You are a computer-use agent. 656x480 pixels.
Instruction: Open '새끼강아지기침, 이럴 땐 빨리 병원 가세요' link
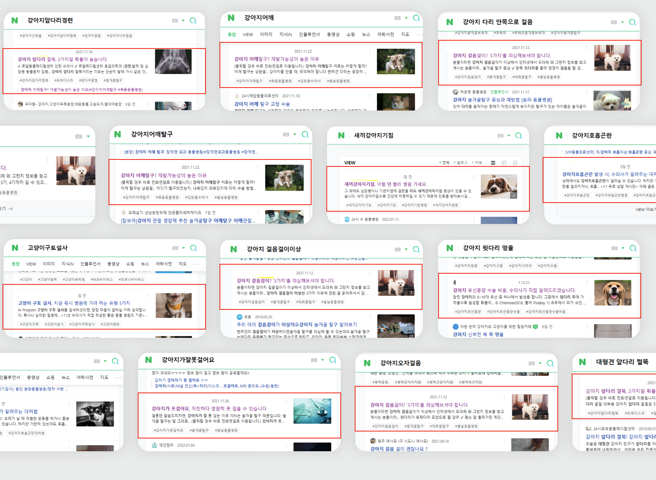386,184
